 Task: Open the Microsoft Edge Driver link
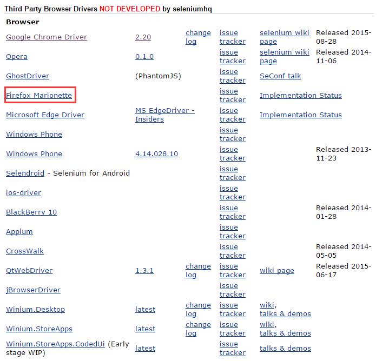click(45, 115)
